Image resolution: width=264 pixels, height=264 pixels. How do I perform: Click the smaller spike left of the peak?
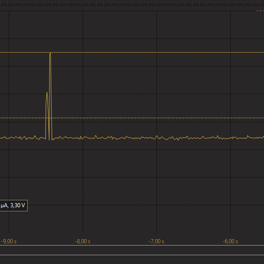point(47,93)
